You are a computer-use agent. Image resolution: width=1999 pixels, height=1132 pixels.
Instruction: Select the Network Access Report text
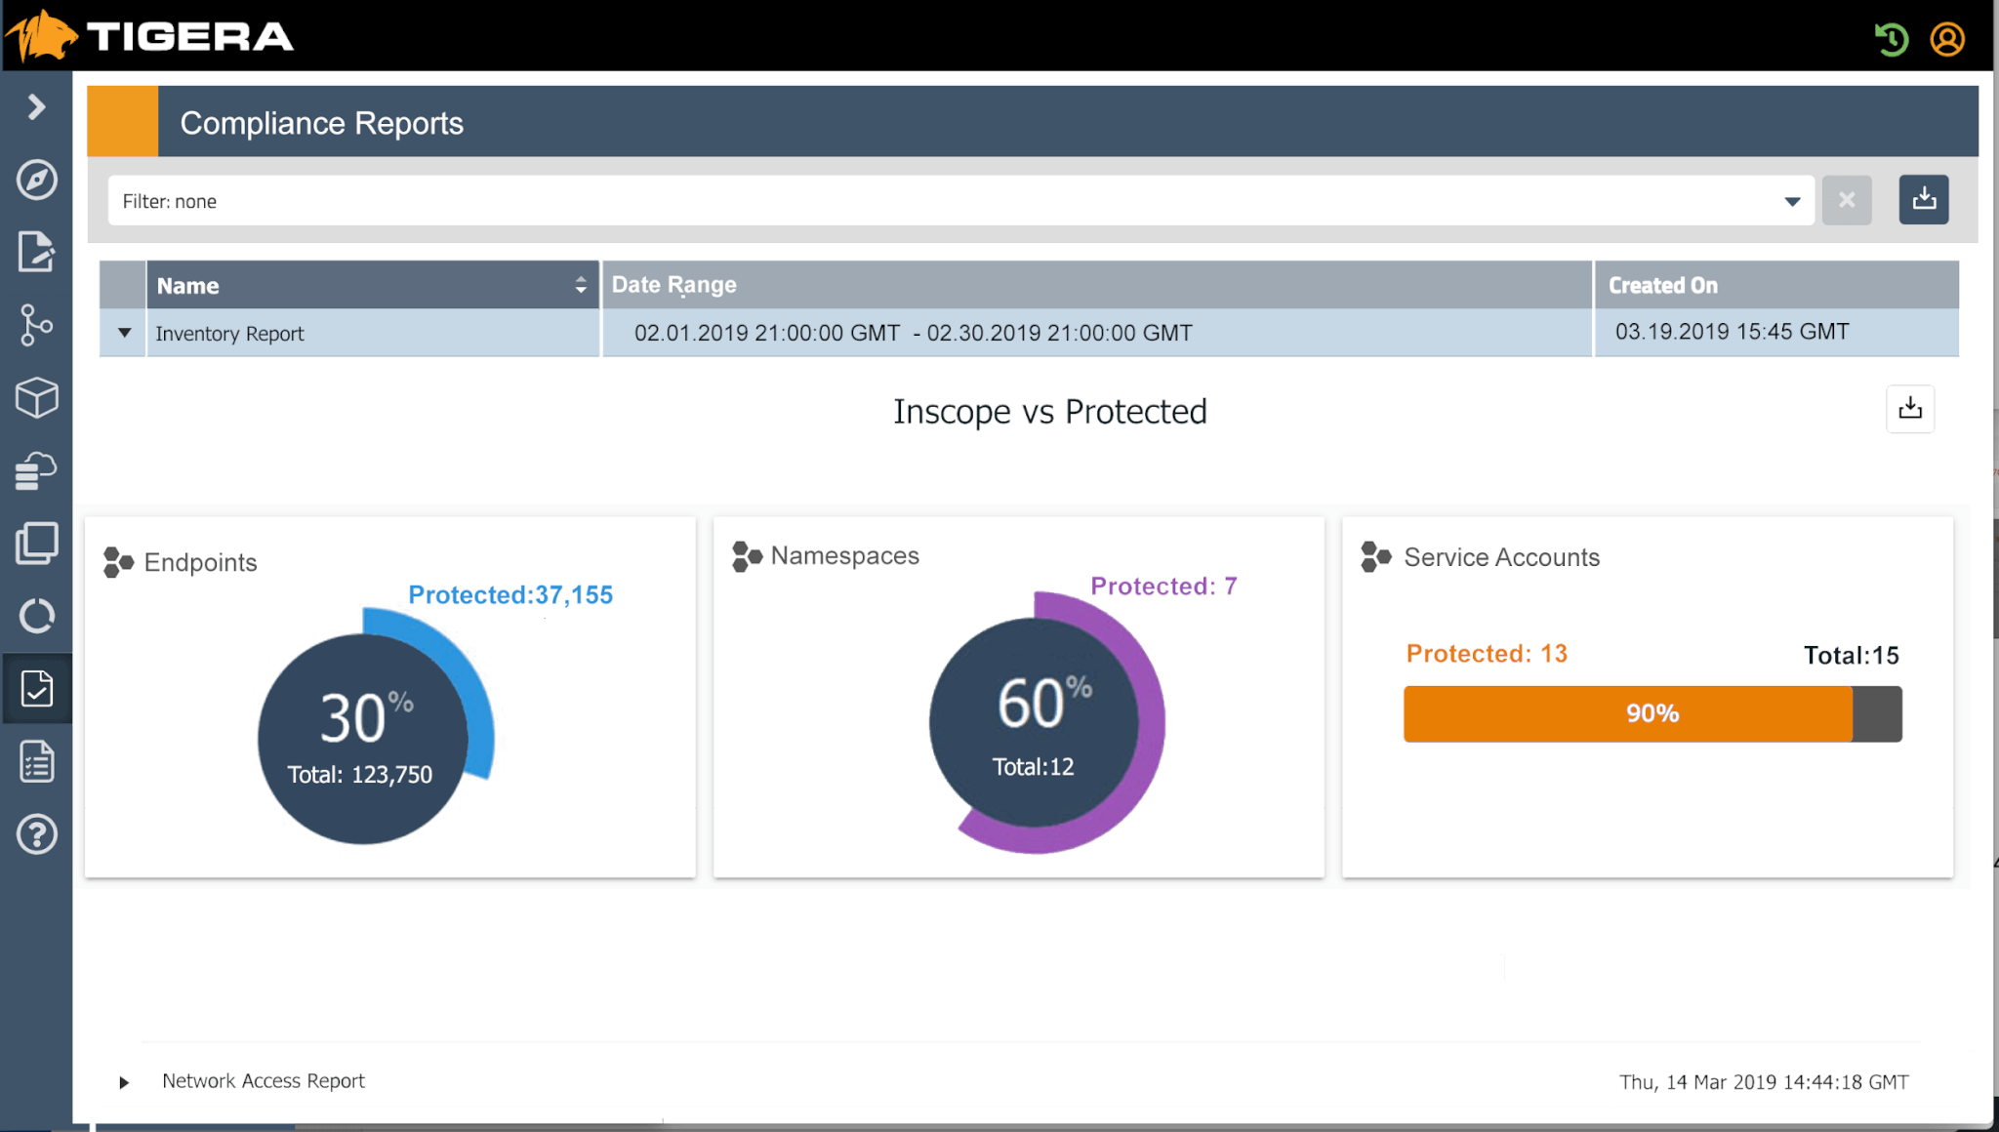[x=264, y=1081]
